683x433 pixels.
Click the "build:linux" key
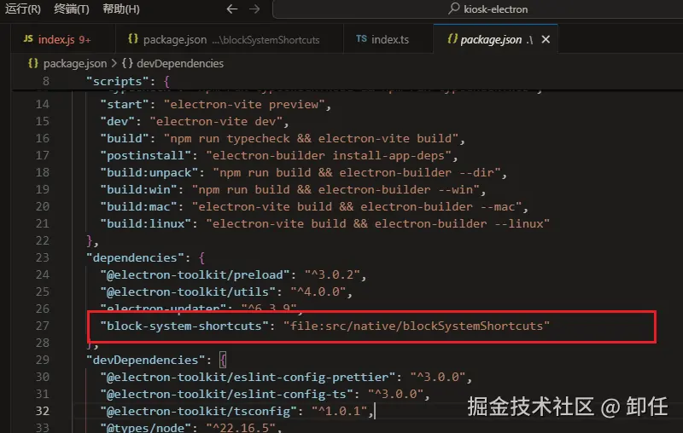[145, 223]
